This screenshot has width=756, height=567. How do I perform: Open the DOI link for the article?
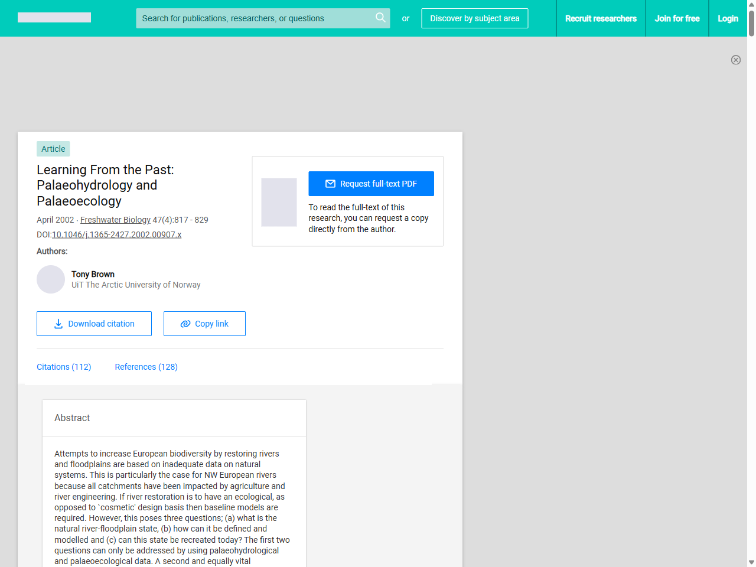pos(116,234)
